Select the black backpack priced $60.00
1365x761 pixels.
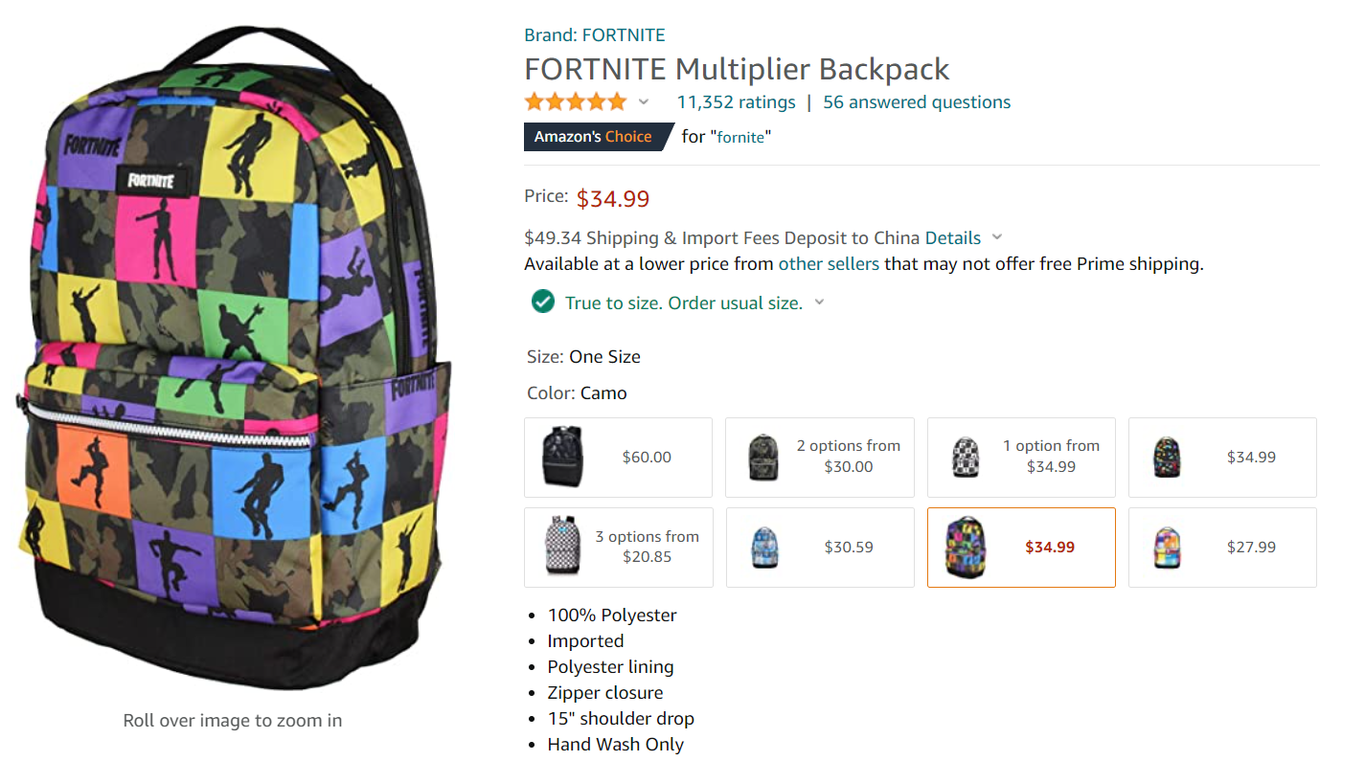618,458
